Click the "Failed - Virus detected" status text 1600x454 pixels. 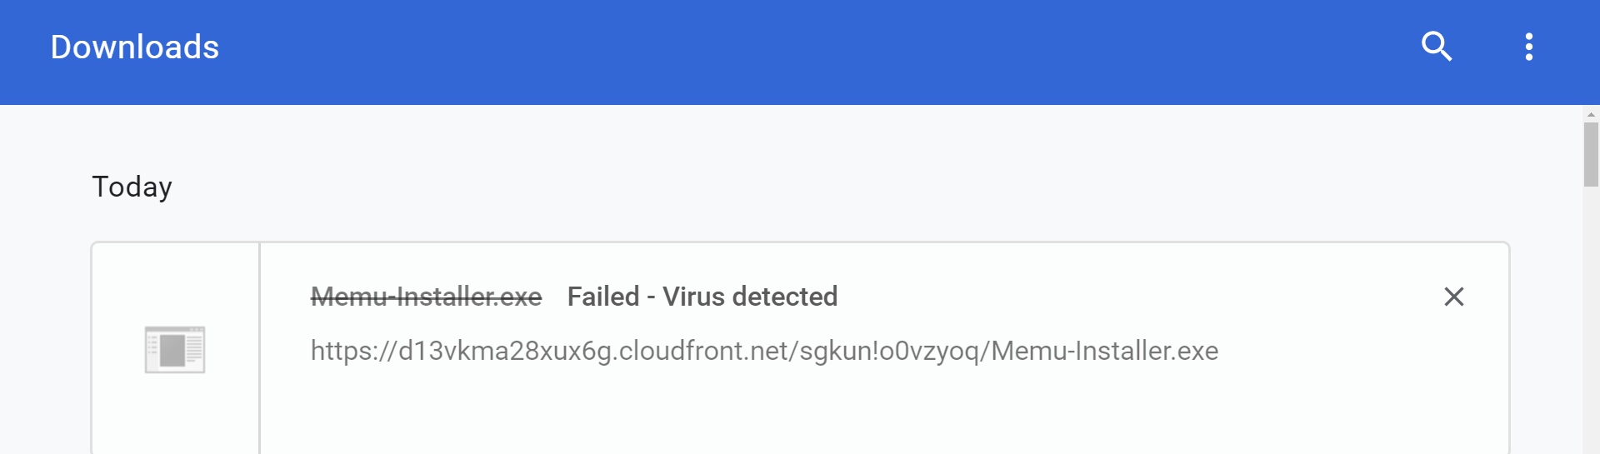pyautogui.click(x=702, y=297)
